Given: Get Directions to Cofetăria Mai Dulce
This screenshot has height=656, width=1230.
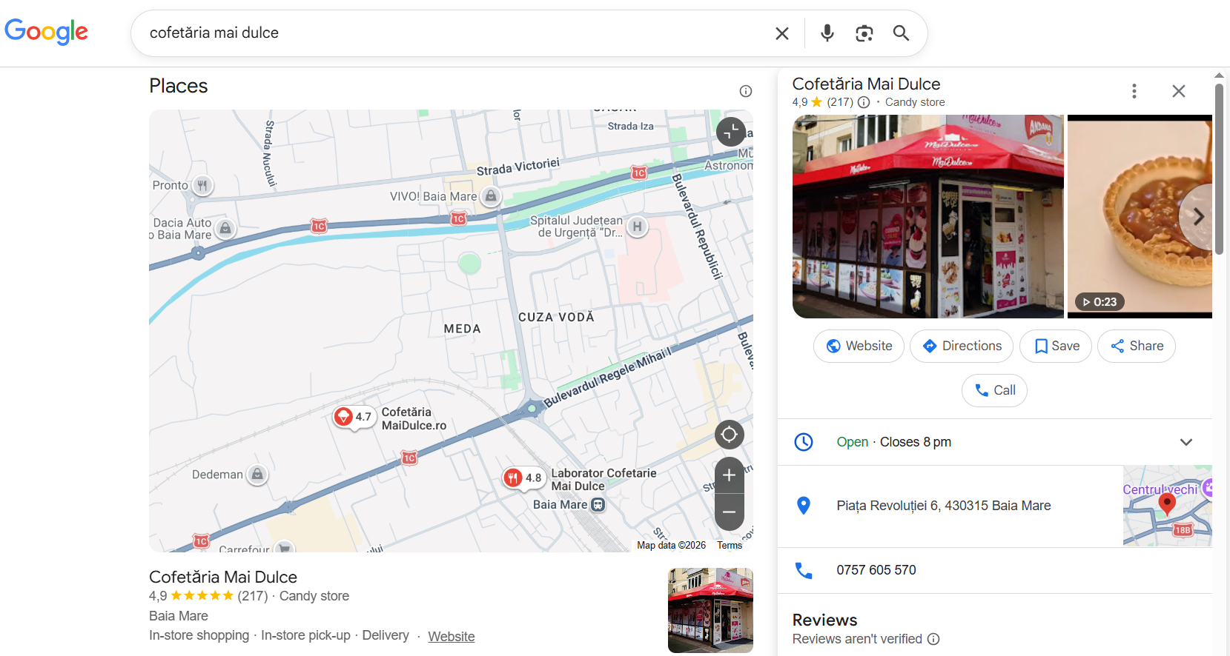Looking at the screenshot, I should coord(962,346).
